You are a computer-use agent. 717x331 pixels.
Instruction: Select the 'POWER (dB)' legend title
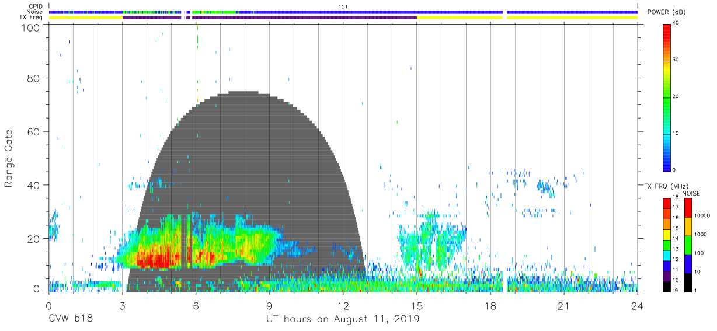pyautogui.click(x=666, y=13)
